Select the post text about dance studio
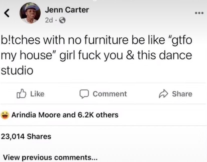 [96, 55]
